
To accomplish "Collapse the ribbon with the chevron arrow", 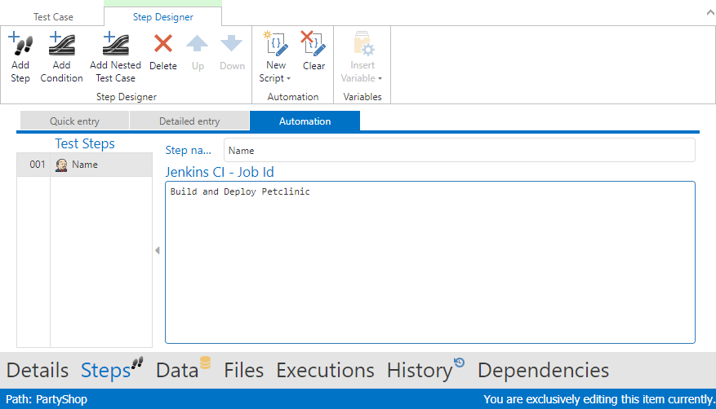I will 706,12.
